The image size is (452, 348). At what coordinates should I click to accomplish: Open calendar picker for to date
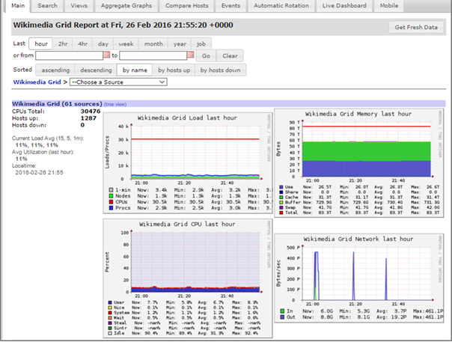point(191,55)
